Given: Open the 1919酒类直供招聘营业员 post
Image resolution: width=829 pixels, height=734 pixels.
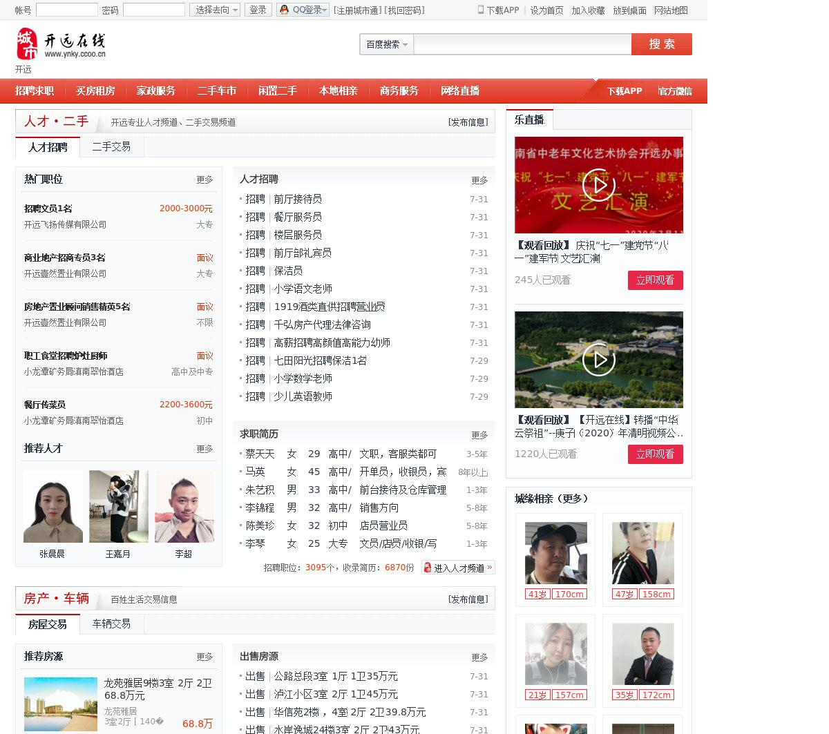Looking at the screenshot, I should [x=330, y=307].
